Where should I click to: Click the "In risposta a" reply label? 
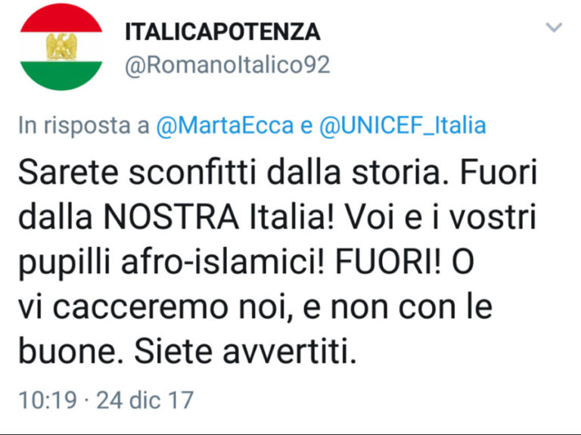tap(83, 126)
